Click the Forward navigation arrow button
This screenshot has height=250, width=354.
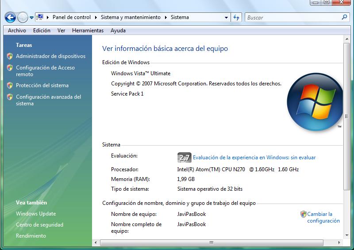point(23,18)
